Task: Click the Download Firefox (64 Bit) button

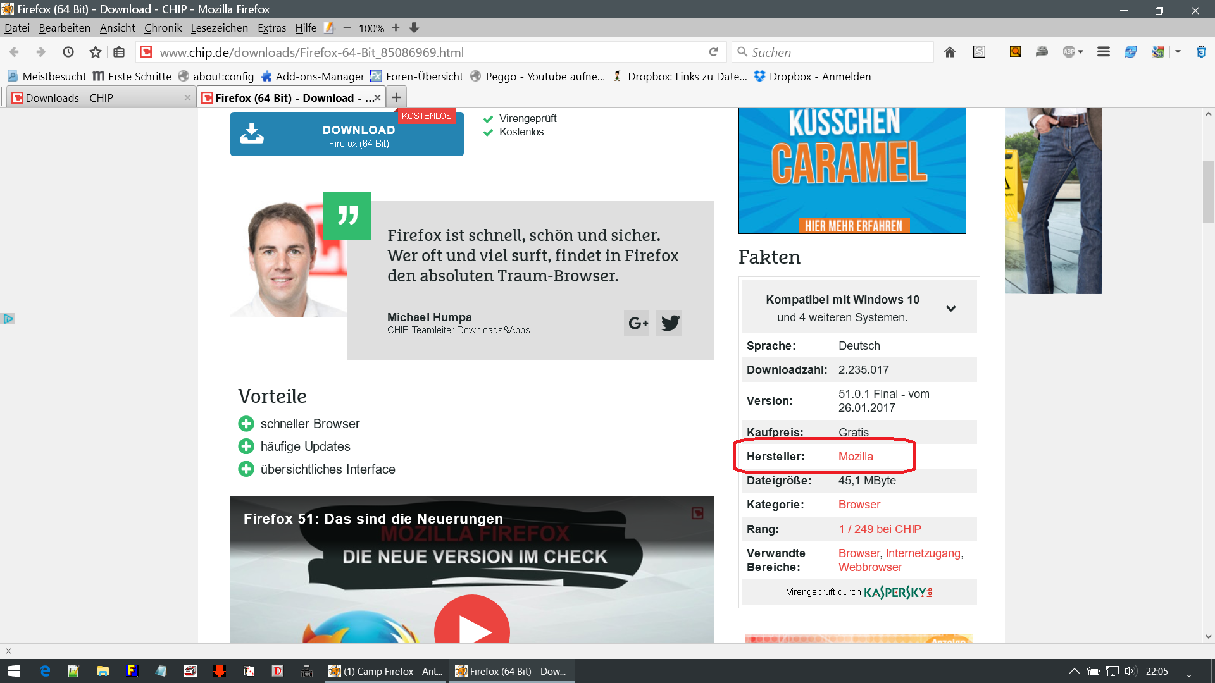Action: click(347, 134)
